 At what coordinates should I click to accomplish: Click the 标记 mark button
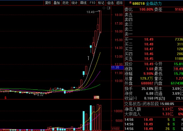click(x=101, y=3)
